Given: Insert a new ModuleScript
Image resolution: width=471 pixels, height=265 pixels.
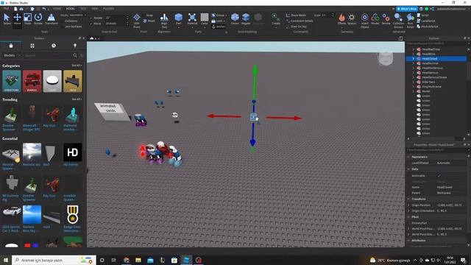Looking at the screenshot, I should click(427, 26).
